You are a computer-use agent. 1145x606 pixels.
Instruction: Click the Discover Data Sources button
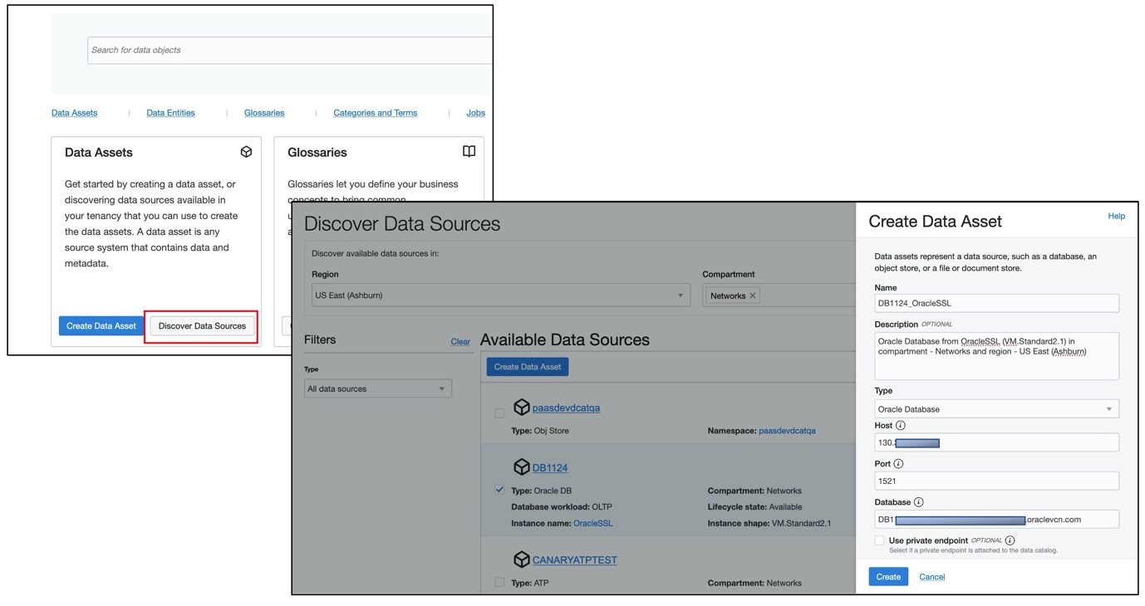pos(202,326)
